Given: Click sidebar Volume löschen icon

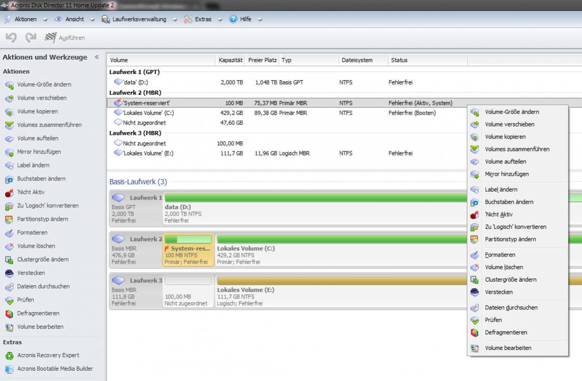Looking at the screenshot, I should tap(9, 246).
